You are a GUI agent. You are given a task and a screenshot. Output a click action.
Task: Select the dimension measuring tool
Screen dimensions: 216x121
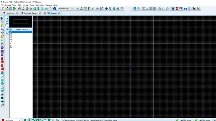pyautogui.click(x=2, y=105)
